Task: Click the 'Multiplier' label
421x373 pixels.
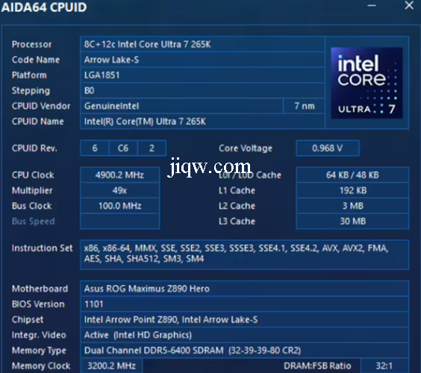Action: pyautogui.click(x=32, y=190)
